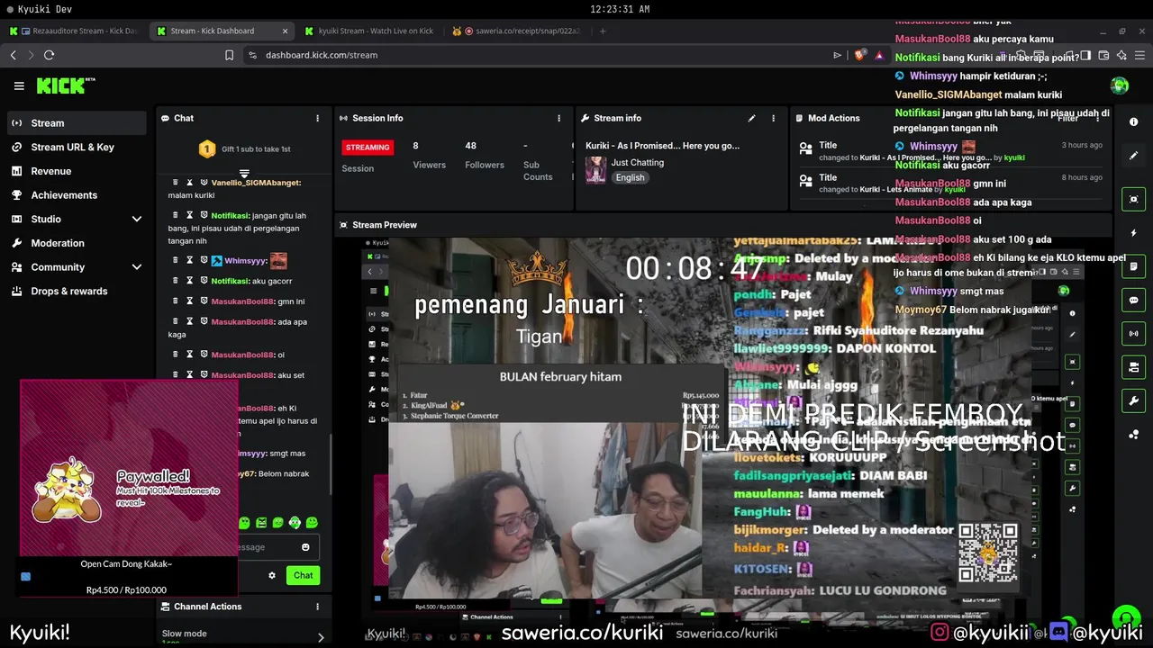The height and width of the screenshot is (648, 1153).
Task: Expand the Studio menu section
Action: [x=137, y=219]
